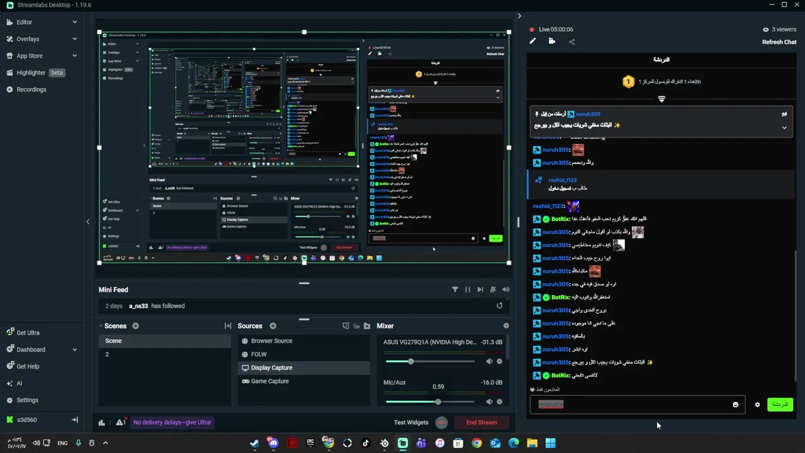Image resolution: width=805 pixels, height=453 pixels.
Task: Expand the App Store chevron
Action: (x=74, y=56)
